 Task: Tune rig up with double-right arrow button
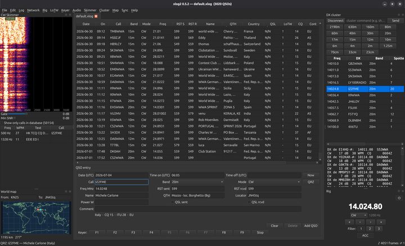pos(381,222)
